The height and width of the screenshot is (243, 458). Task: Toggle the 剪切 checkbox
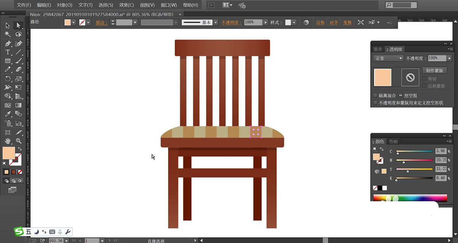click(424, 79)
